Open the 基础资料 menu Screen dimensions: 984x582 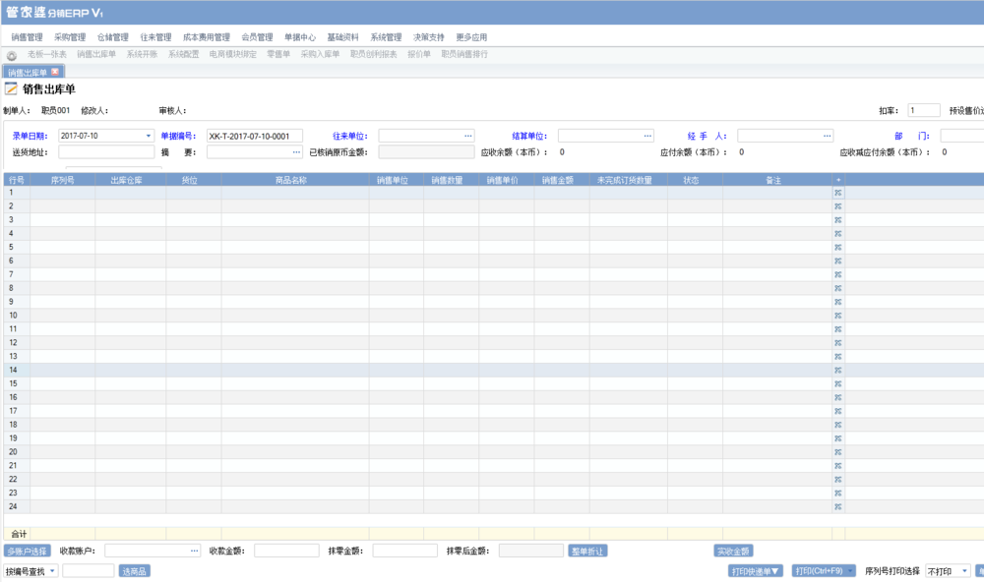coord(342,37)
